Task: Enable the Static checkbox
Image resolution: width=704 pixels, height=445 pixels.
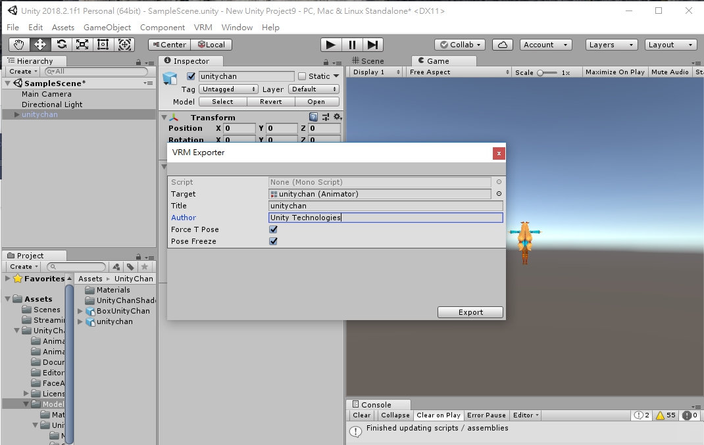Action: pyautogui.click(x=302, y=76)
